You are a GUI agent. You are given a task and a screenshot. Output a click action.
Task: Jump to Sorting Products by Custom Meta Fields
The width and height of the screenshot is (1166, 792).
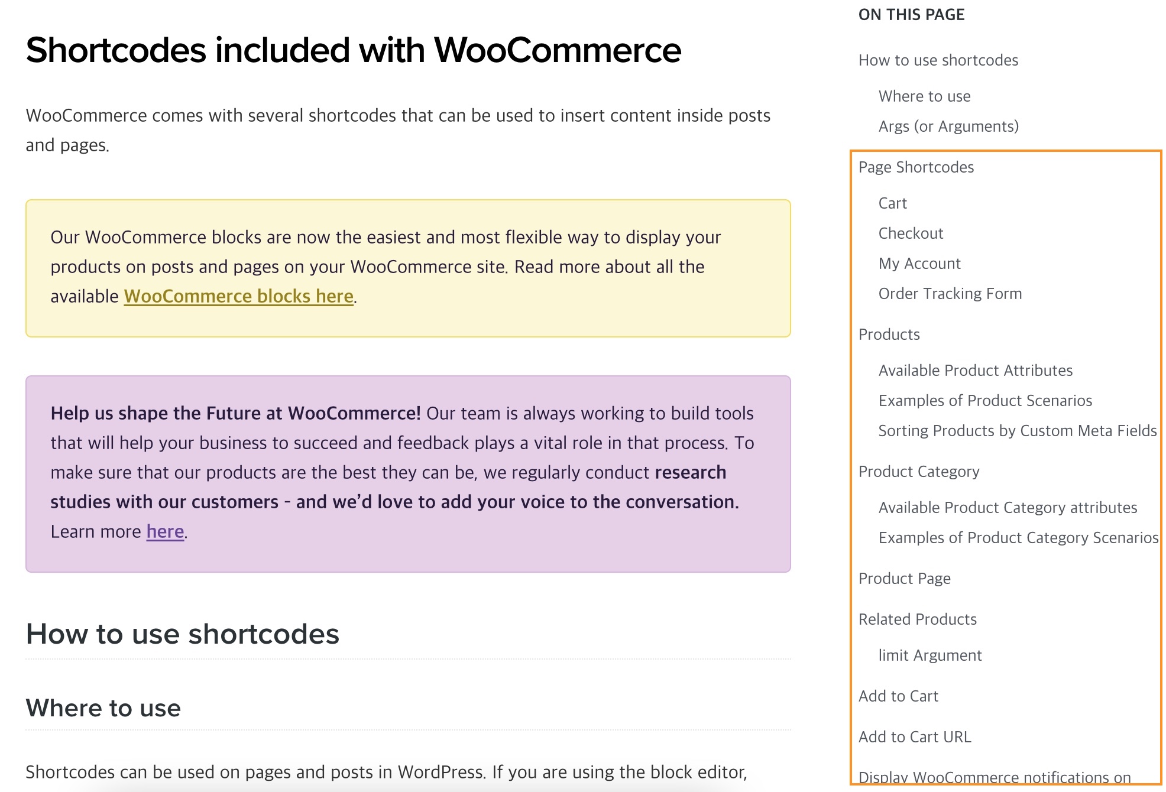pos(1017,431)
